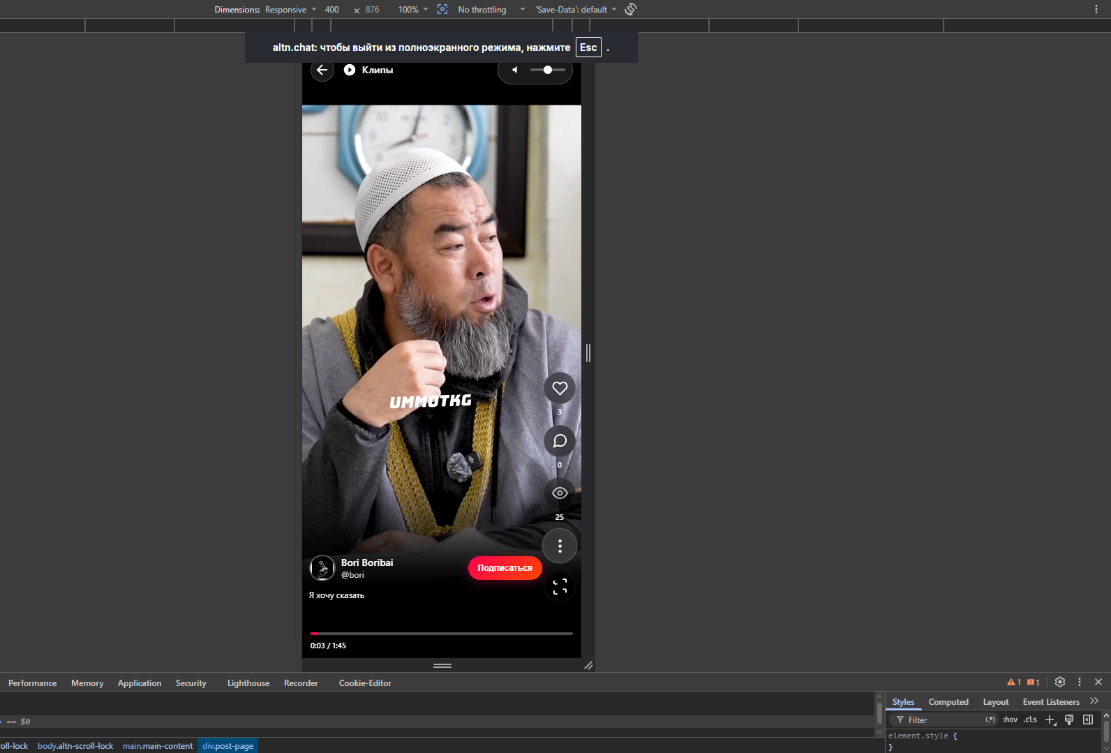Select the Computed sidebar tab
The image size is (1111, 753).
coord(948,702)
